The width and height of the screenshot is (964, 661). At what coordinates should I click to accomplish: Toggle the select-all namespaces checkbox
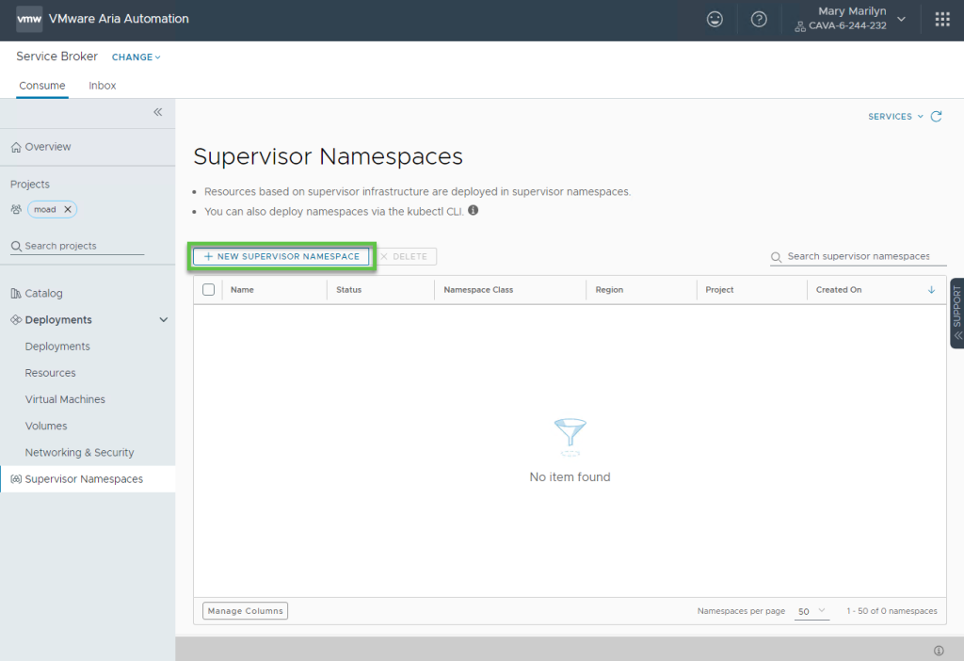pos(209,290)
